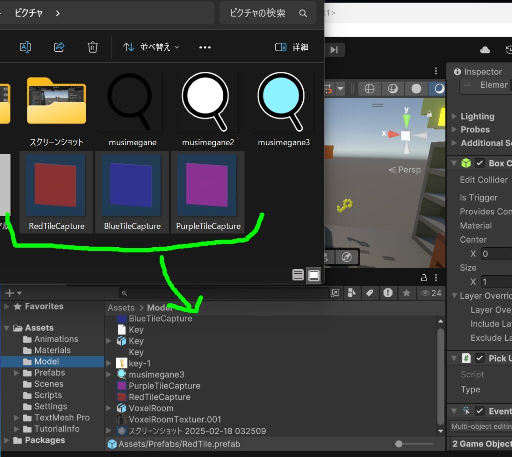Click the Project panel icon size slider
This screenshot has width=512, height=457.
[x=398, y=444]
